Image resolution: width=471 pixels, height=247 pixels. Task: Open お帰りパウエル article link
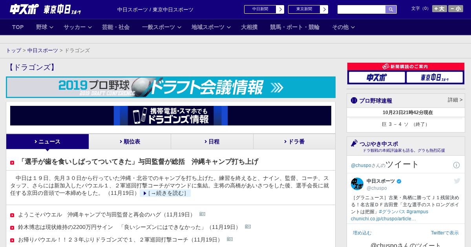[120, 240]
